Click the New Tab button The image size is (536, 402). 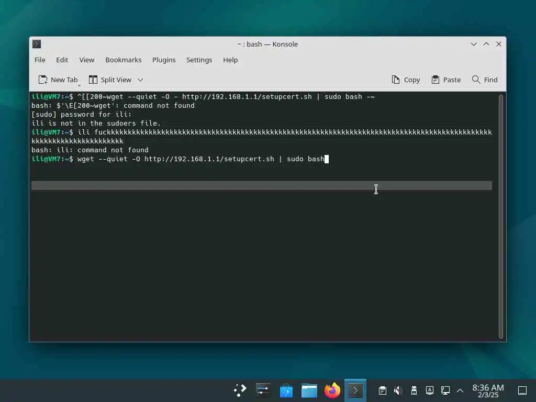[58, 80]
